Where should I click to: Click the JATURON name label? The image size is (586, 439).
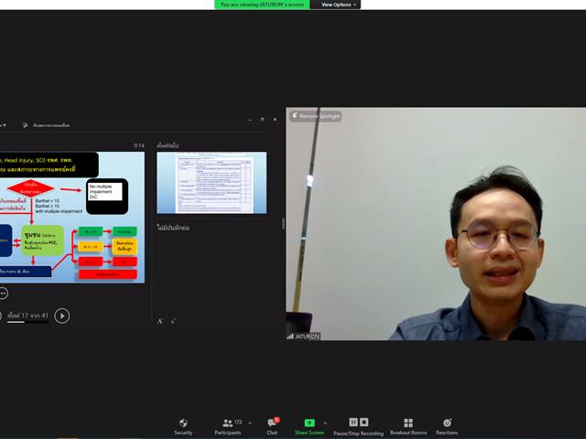(x=308, y=337)
